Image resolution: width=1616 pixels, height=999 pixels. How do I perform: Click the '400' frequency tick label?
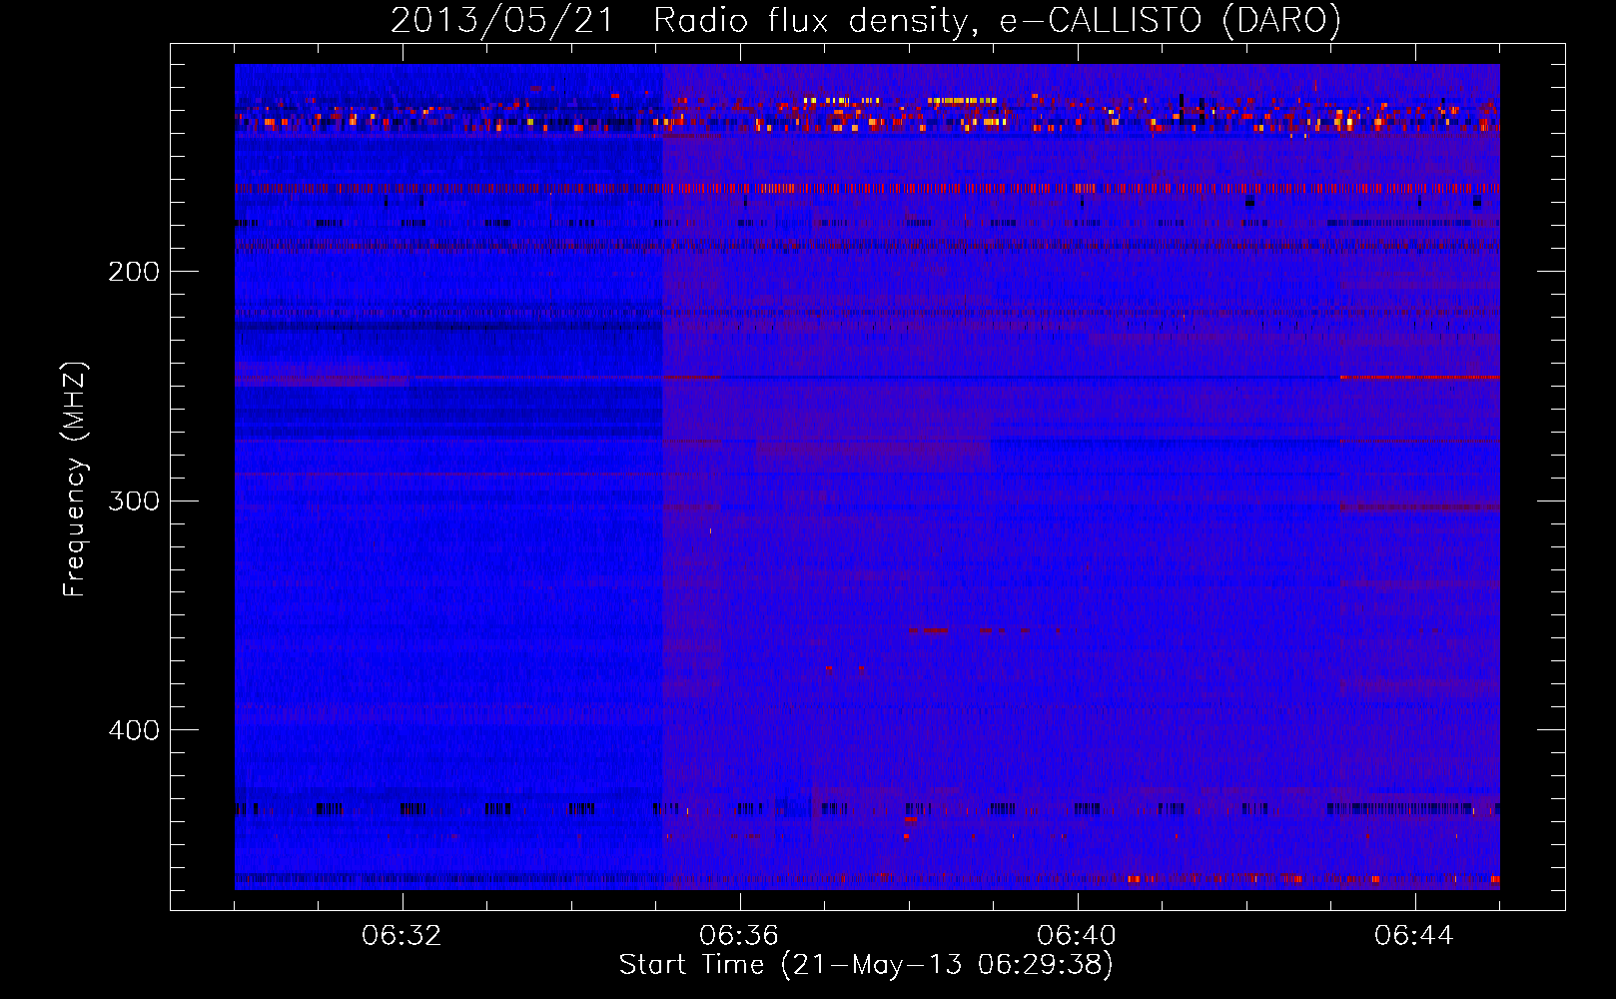tap(134, 730)
